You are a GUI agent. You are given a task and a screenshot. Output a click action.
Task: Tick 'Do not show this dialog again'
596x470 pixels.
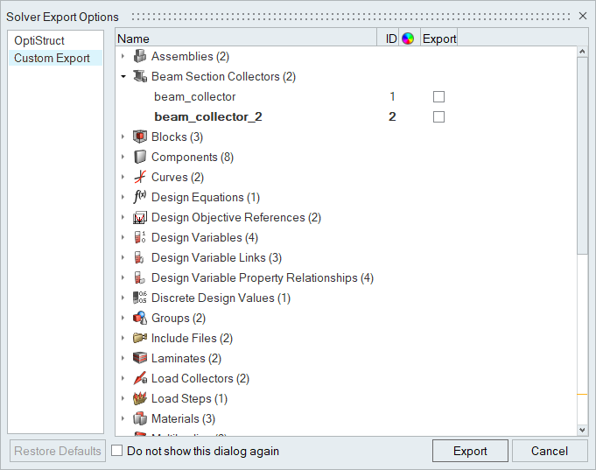click(117, 452)
